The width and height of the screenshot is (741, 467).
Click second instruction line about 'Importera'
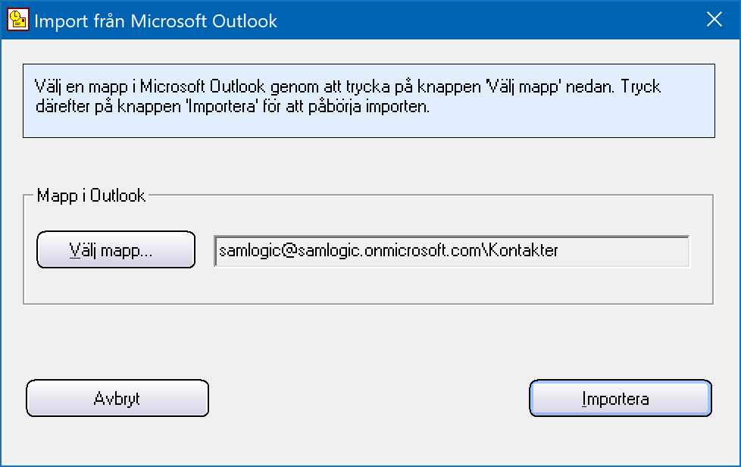232,106
